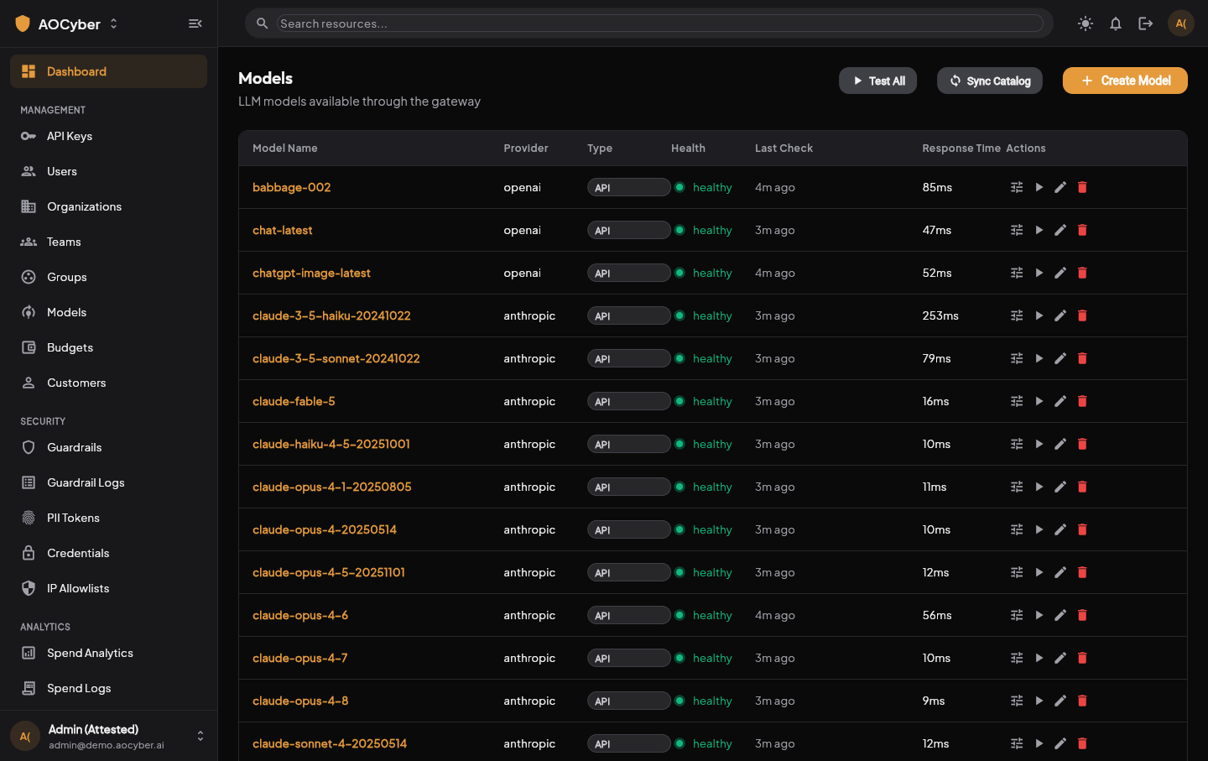The image size is (1208, 761).
Task: Delete the claude-opus-4-7 model
Action: click(x=1082, y=658)
